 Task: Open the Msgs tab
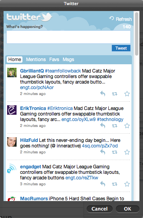pos(69,60)
